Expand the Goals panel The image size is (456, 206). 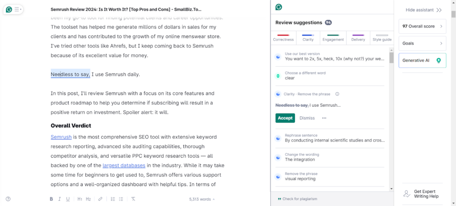(422, 43)
